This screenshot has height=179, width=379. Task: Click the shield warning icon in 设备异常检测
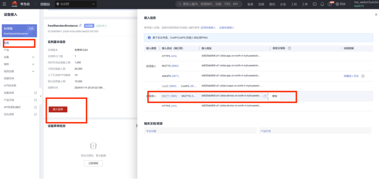coord(93,146)
